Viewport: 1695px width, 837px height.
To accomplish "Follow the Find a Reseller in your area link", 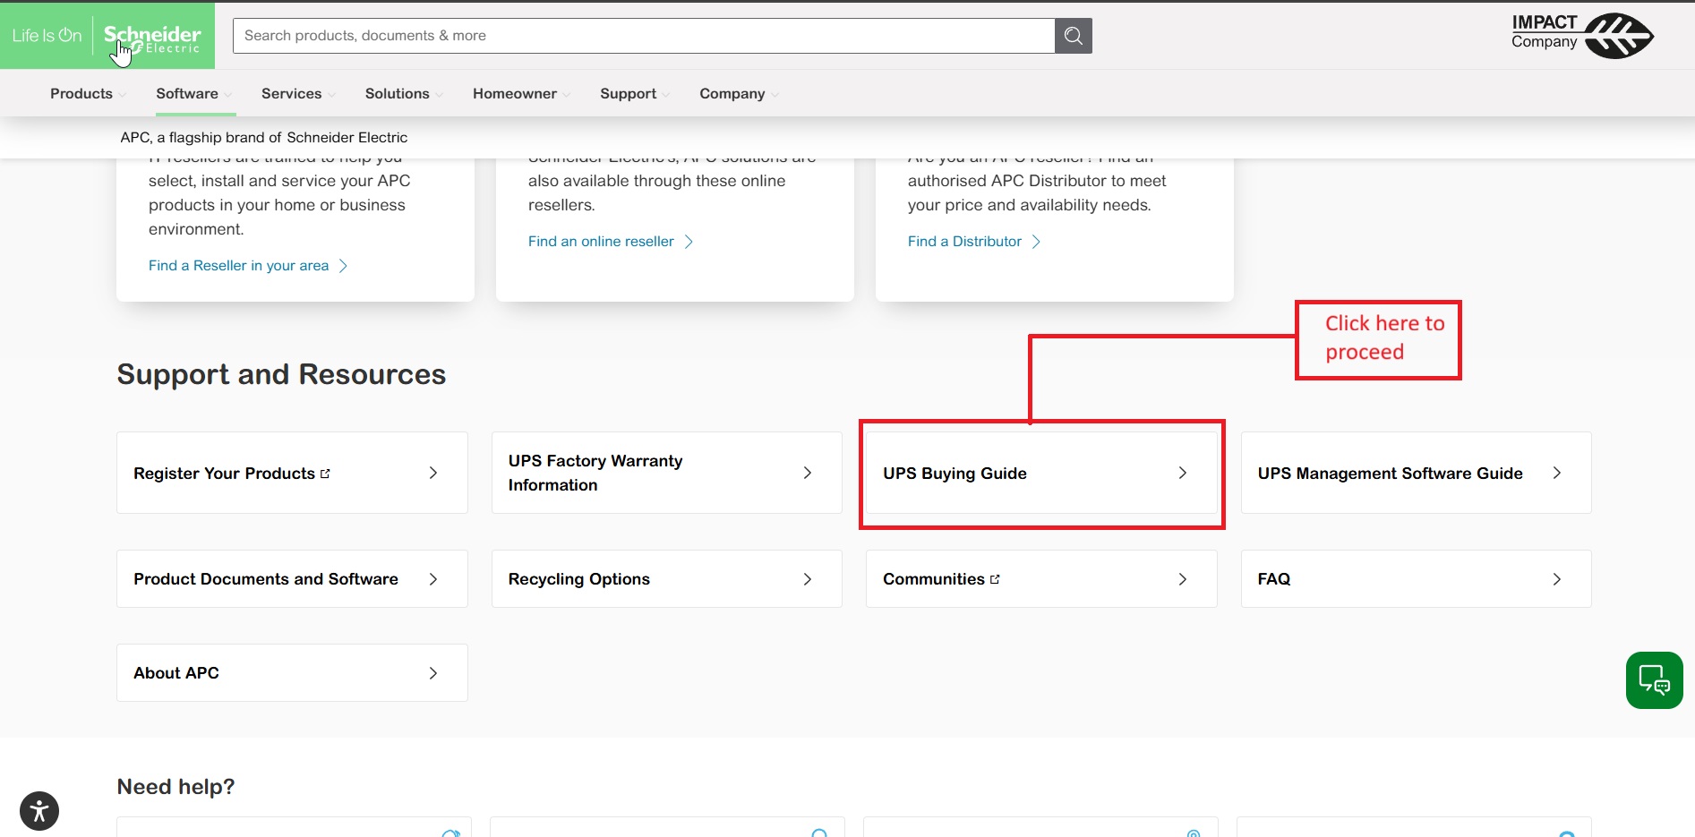I will pos(248,266).
